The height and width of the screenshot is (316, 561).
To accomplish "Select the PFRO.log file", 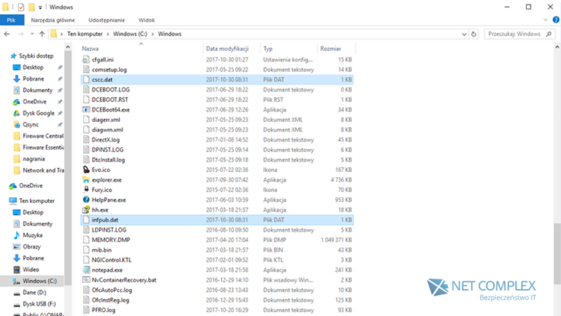I will tap(103, 310).
